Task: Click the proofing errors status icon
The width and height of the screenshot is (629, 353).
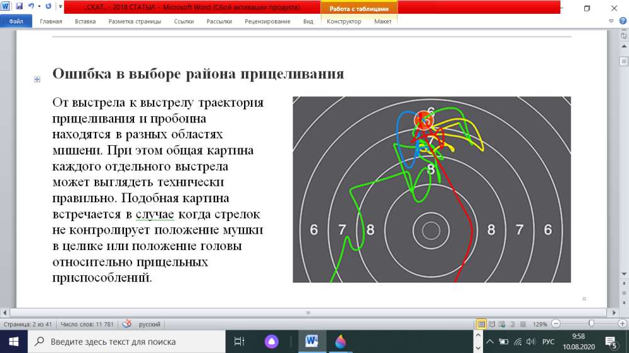Action: [x=127, y=323]
